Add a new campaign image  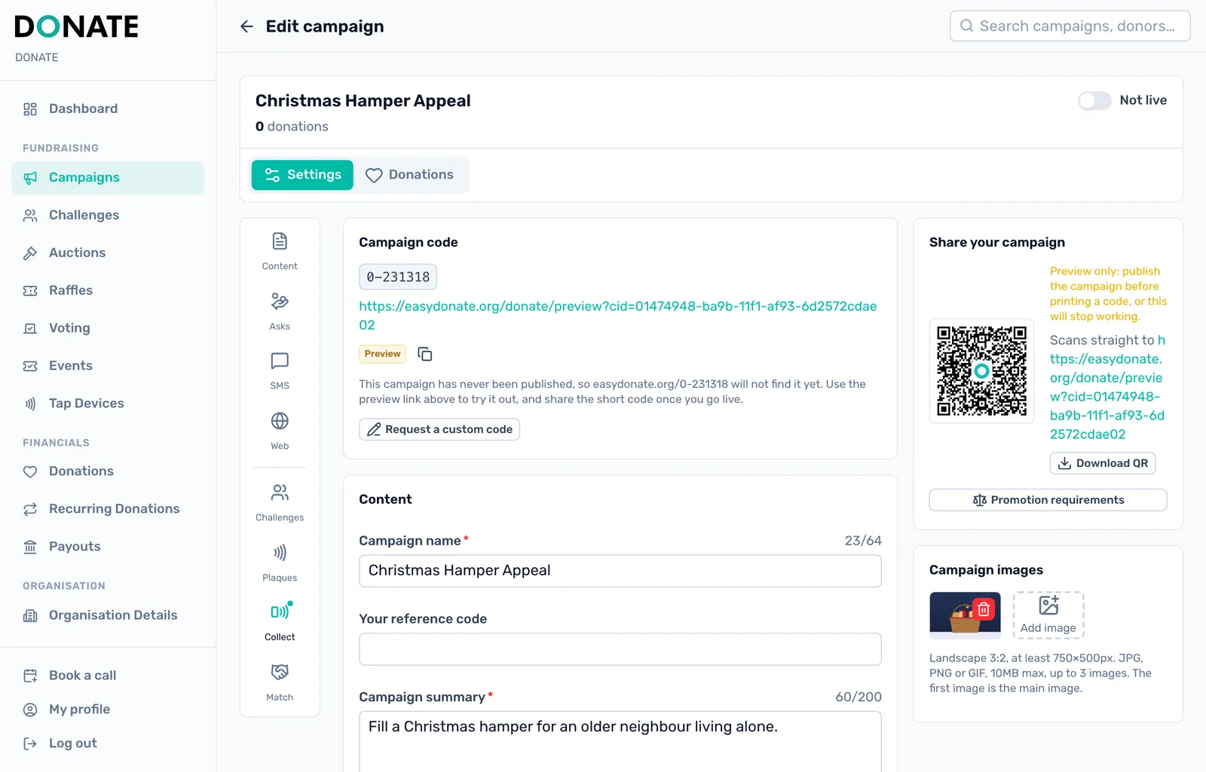(x=1048, y=615)
